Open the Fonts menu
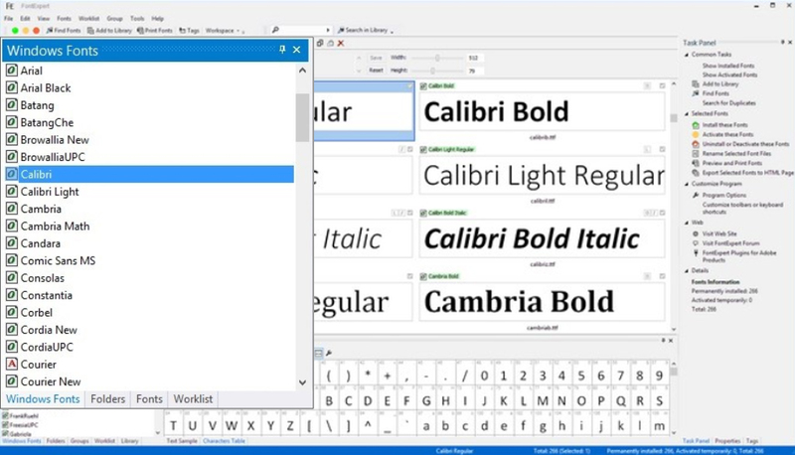Viewport: 795px width, 455px height. 64,18
